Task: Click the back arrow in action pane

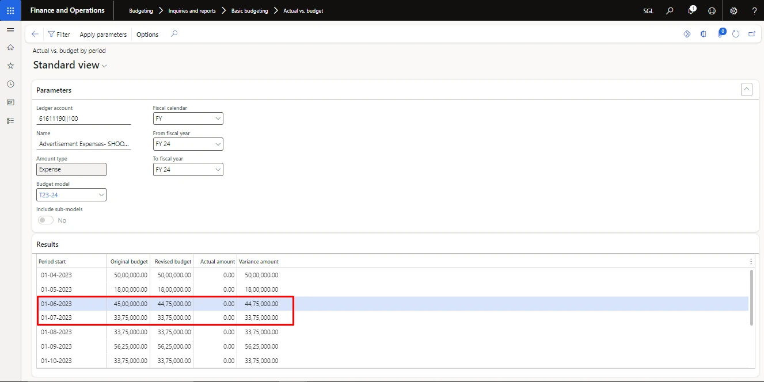Action: (35, 35)
